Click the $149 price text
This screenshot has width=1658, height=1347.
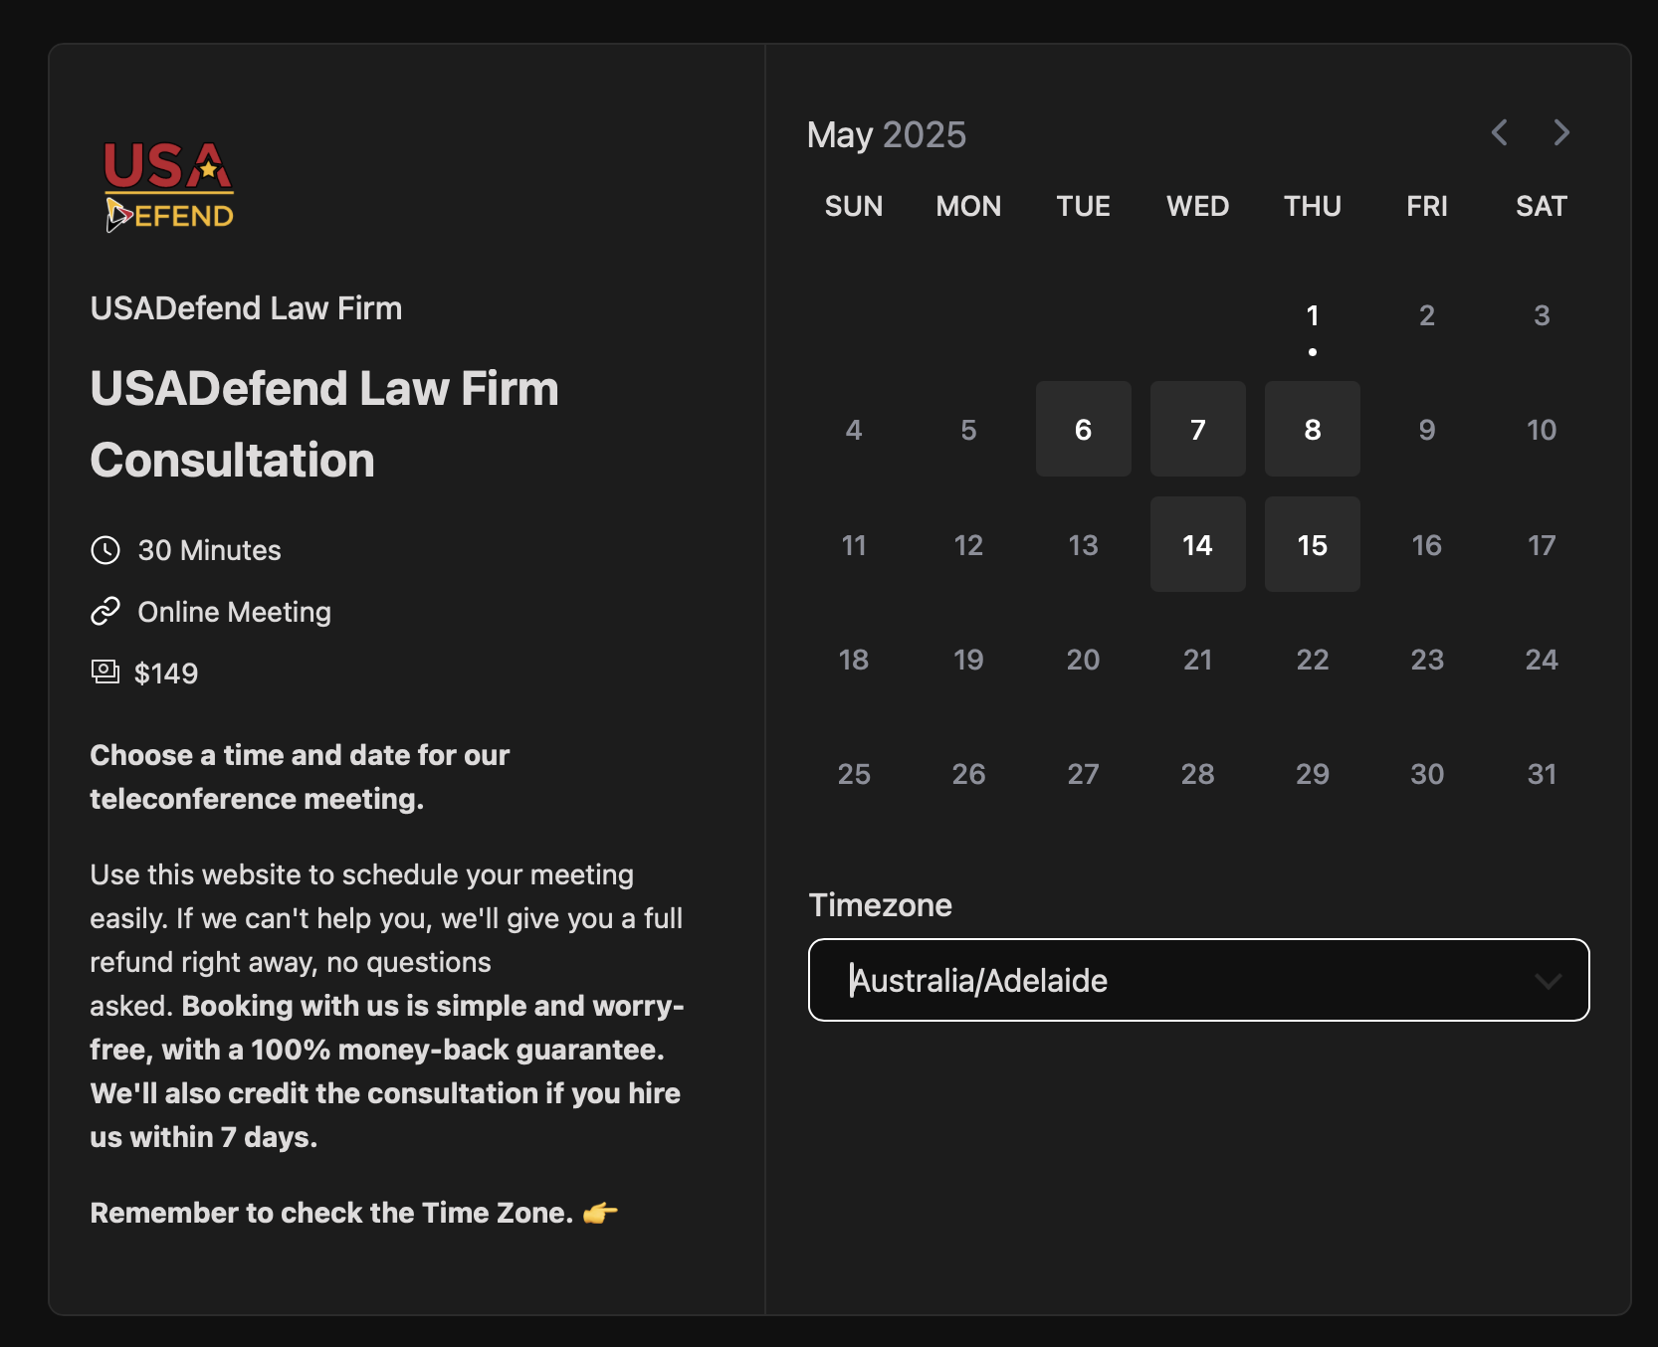[166, 673]
